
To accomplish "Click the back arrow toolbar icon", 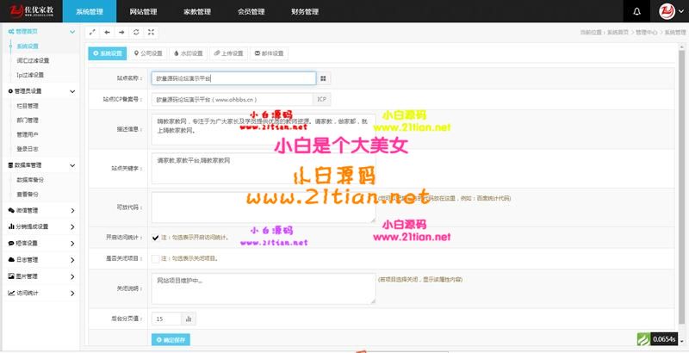I will pyautogui.click(x=107, y=32).
